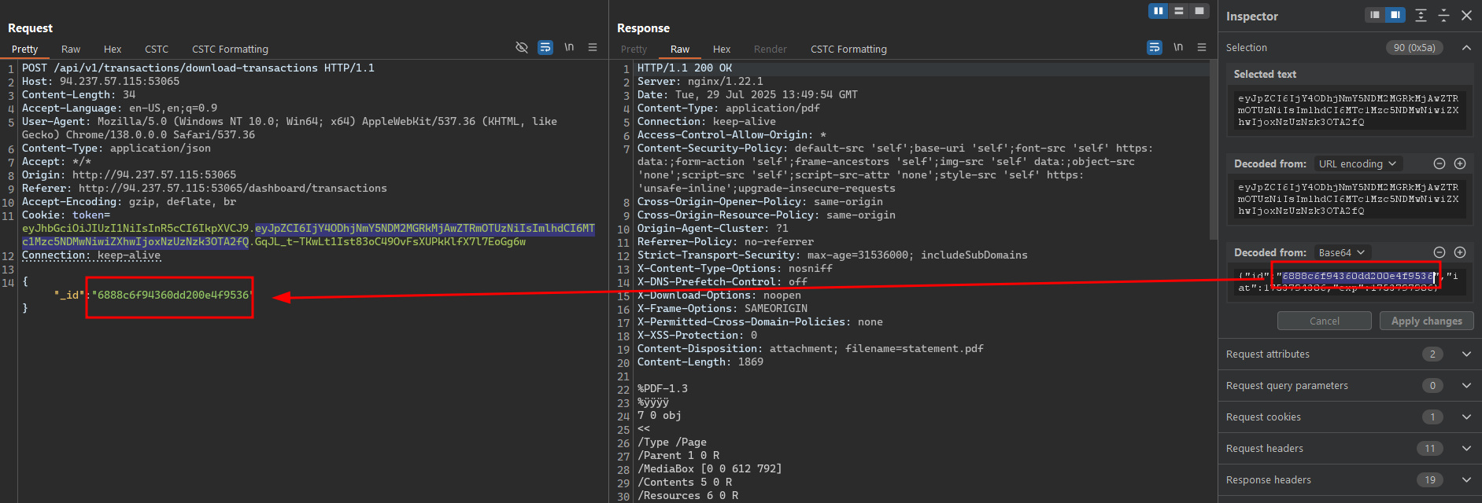
Task: Click the selection length badge 90 (0x5a)
Action: click(1414, 48)
